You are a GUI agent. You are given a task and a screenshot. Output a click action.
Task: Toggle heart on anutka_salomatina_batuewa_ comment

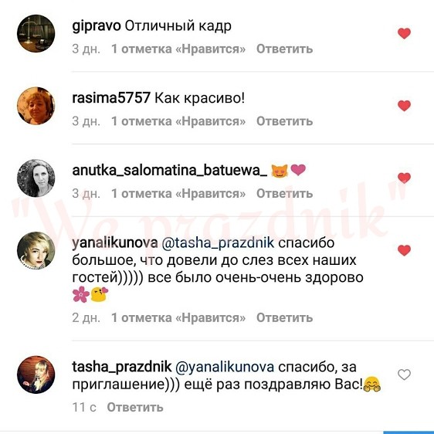click(404, 178)
